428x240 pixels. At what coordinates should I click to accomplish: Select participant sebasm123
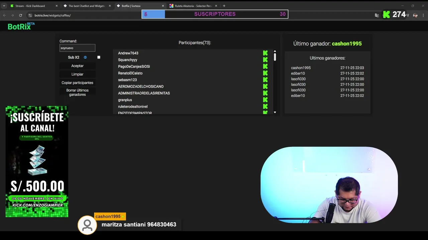[x=127, y=80]
